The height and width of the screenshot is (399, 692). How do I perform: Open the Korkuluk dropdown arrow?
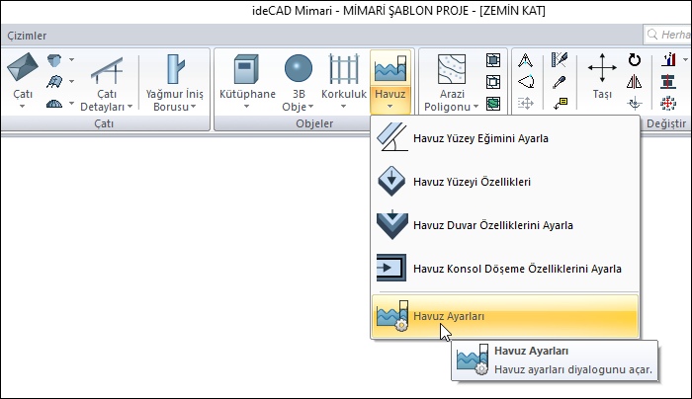tap(343, 107)
